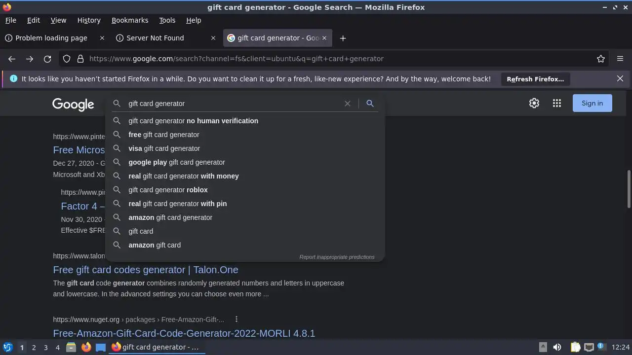
Task: Go back to previous page
Action: click(x=12, y=59)
